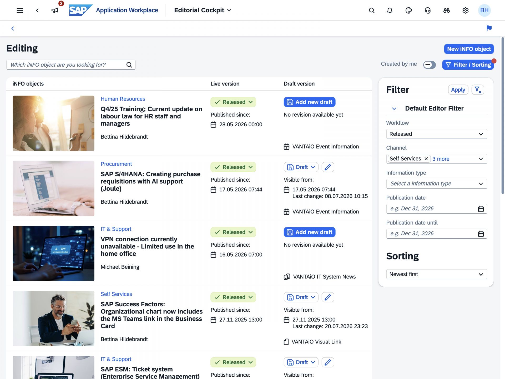Open Released status dropdown for SAP ESM article

tap(233, 362)
